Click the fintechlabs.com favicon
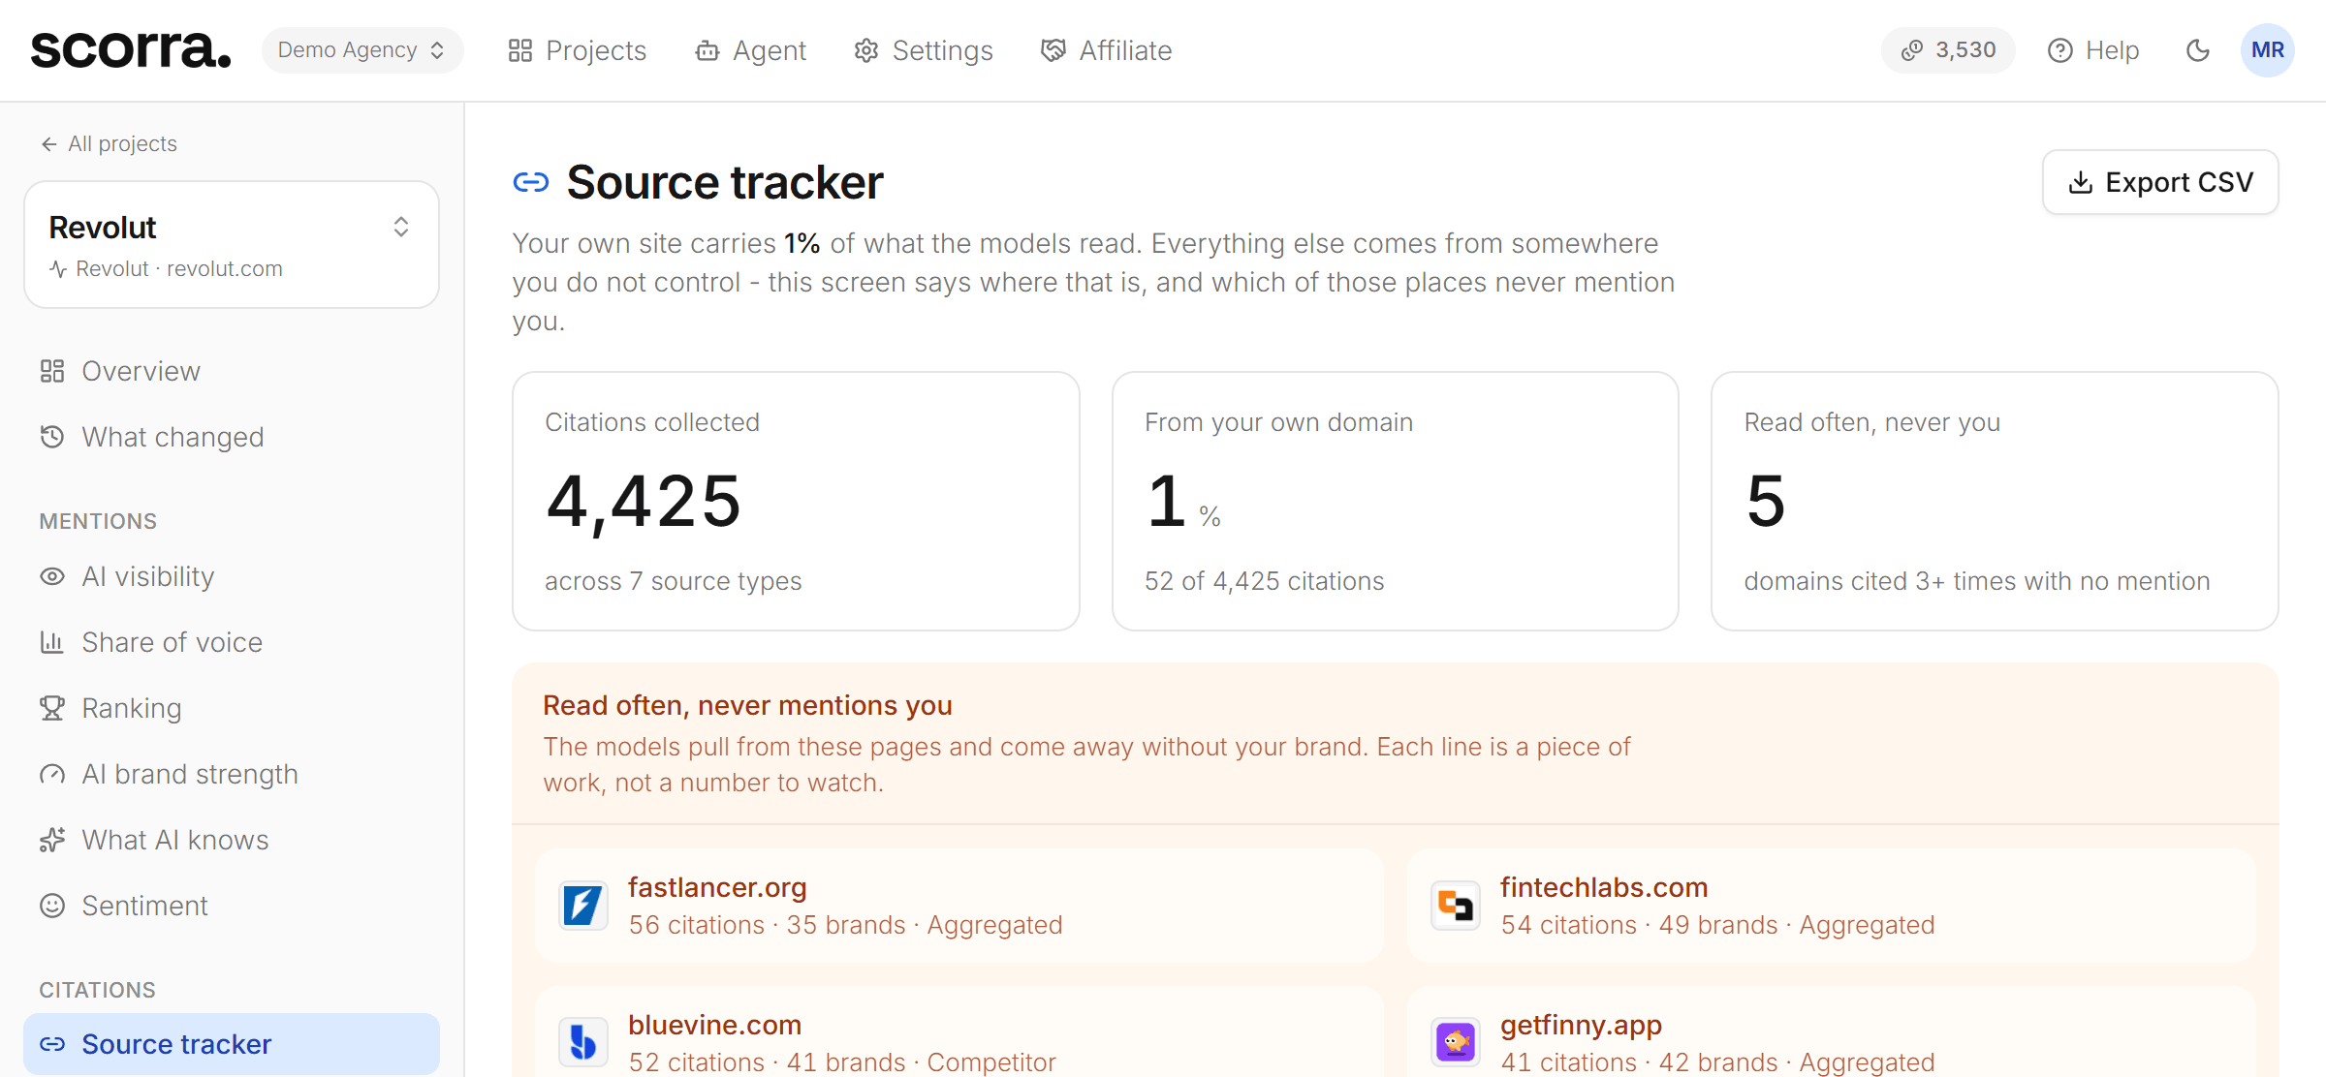This screenshot has height=1077, width=2326. (x=1456, y=906)
